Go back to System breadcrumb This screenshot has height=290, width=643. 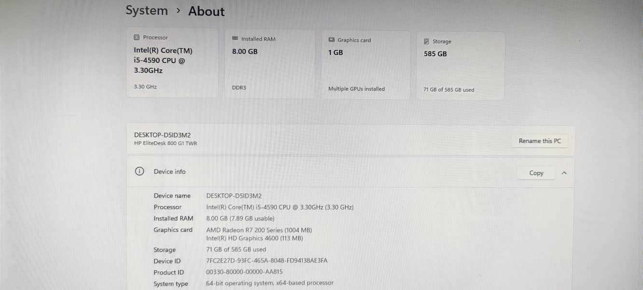pos(147,11)
